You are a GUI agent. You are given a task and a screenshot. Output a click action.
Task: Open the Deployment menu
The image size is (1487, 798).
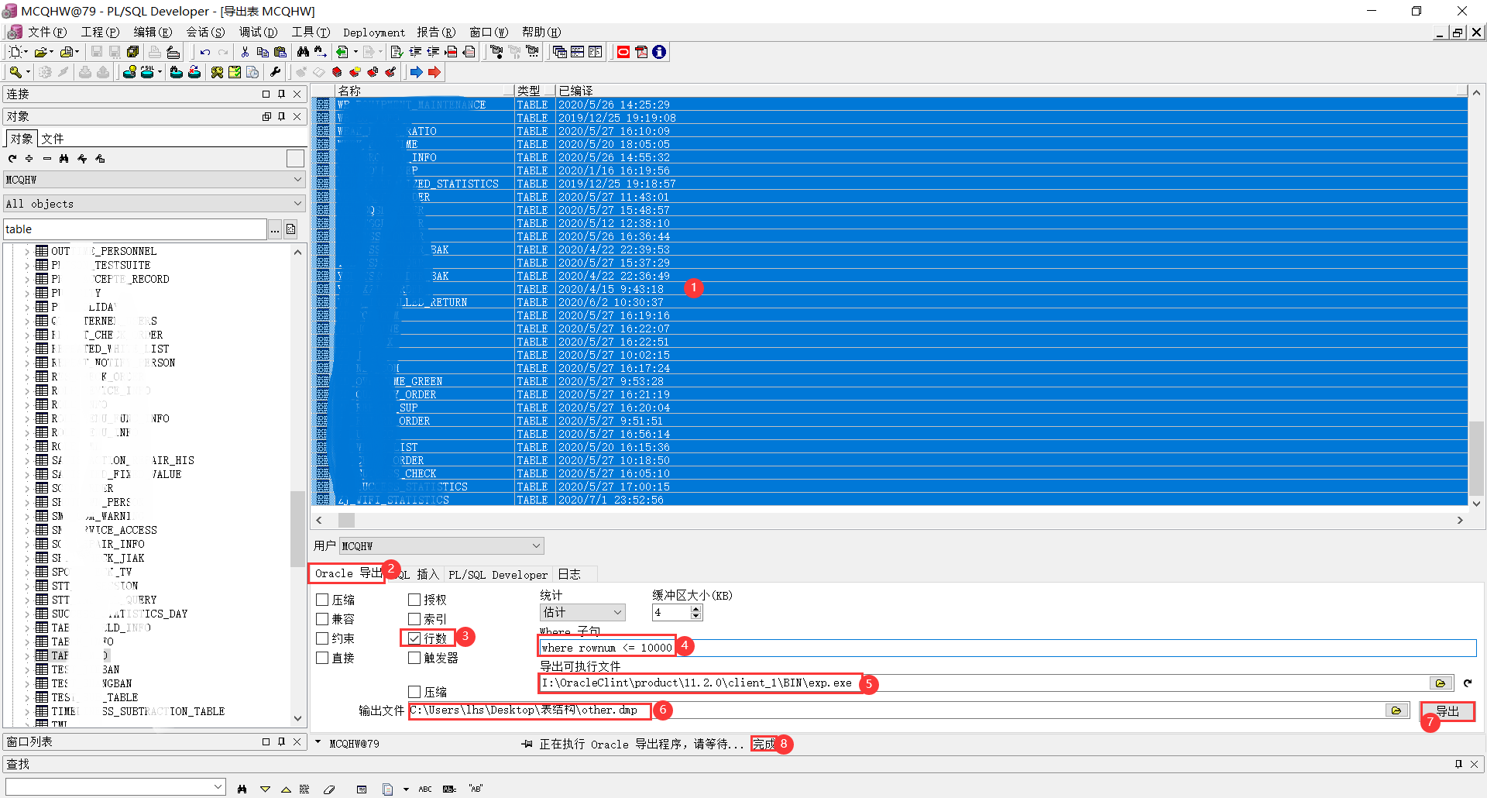click(374, 33)
